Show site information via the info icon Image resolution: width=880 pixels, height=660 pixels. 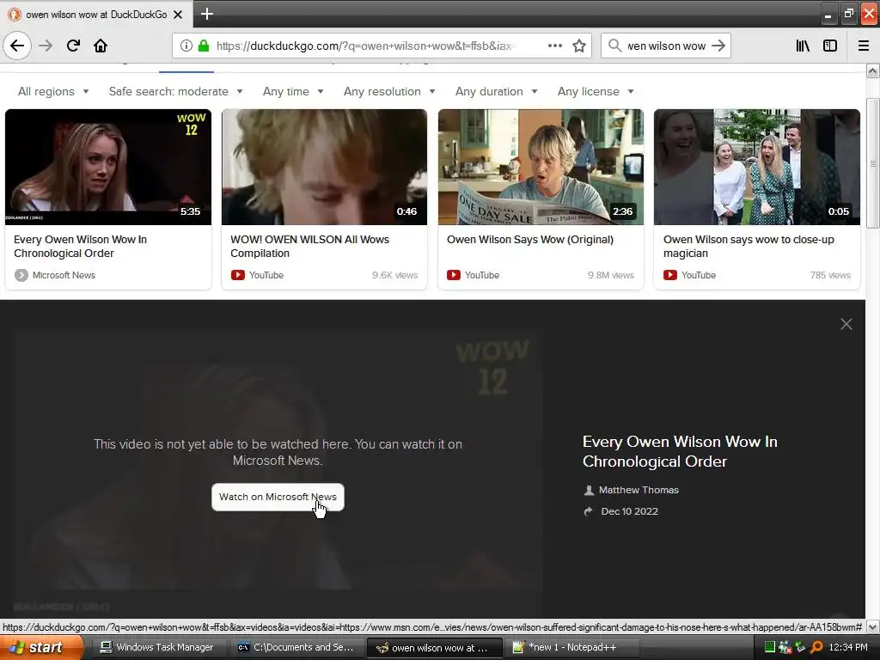[x=186, y=46]
